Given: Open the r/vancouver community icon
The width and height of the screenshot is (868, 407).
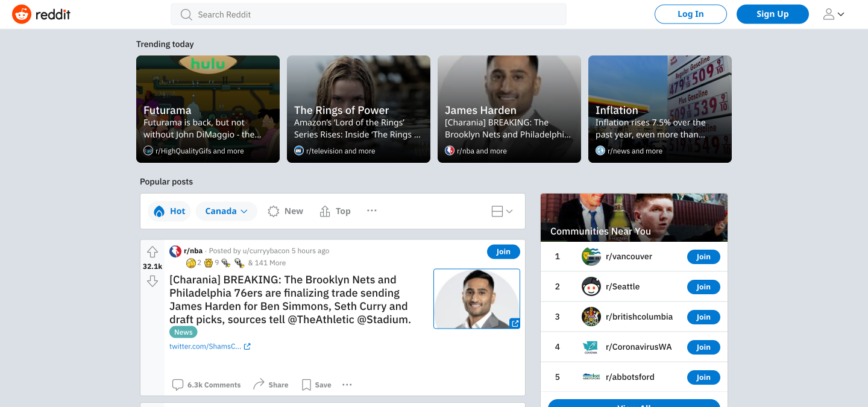Looking at the screenshot, I should (x=591, y=256).
